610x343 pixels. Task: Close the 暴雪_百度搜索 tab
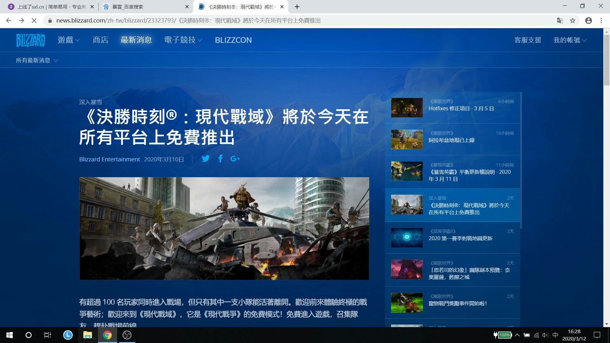point(187,7)
